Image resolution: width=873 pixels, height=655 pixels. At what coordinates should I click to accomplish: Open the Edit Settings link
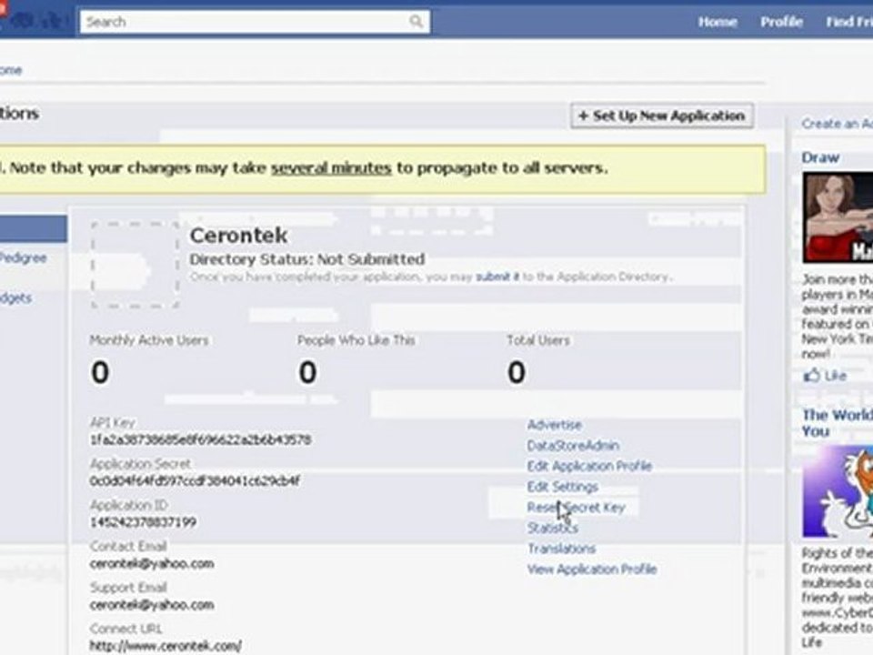(x=562, y=486)
